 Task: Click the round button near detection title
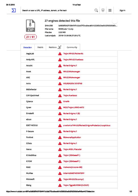115,21
